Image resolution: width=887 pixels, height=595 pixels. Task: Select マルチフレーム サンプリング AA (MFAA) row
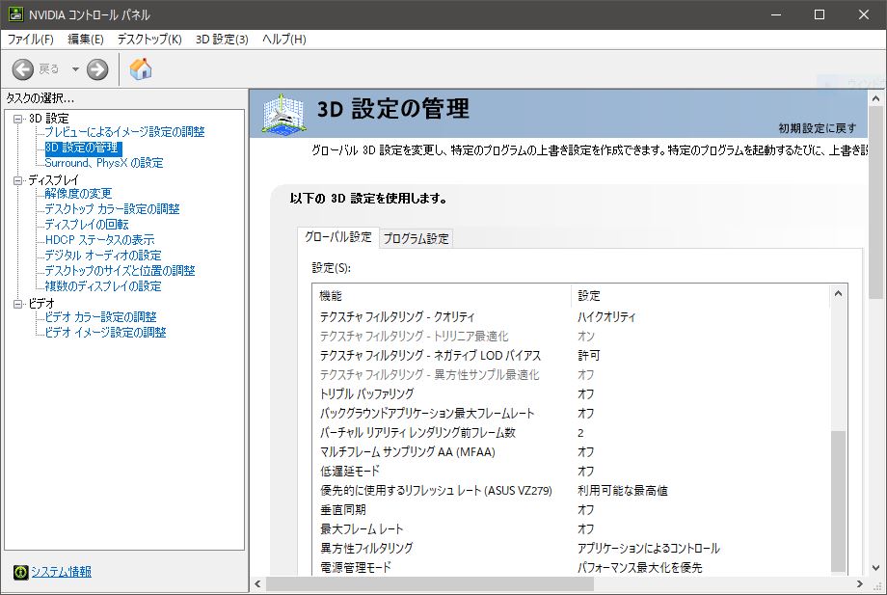570,452
